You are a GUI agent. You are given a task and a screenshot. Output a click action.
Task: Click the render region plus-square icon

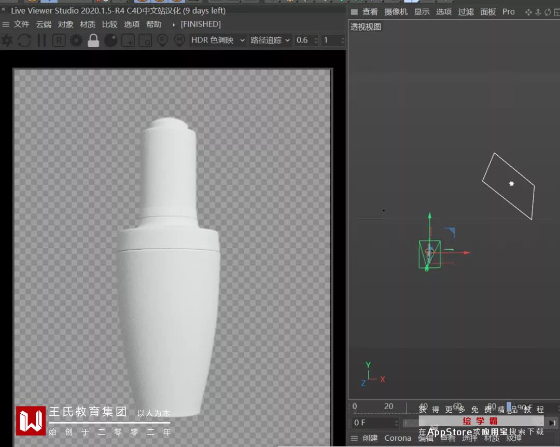128,40
